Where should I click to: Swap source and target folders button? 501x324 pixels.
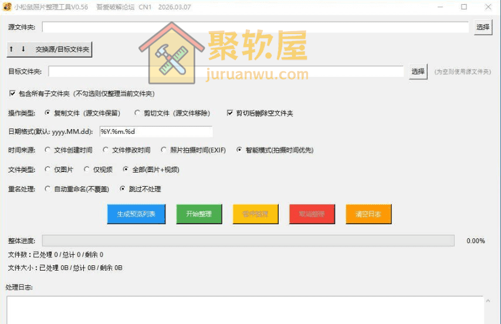tap(49, 49)
